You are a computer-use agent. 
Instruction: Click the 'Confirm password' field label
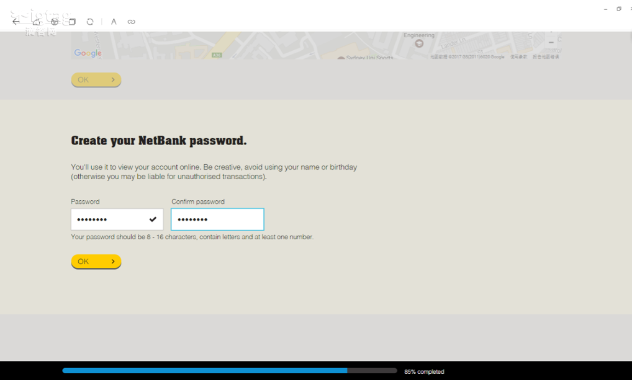(198, 201)
